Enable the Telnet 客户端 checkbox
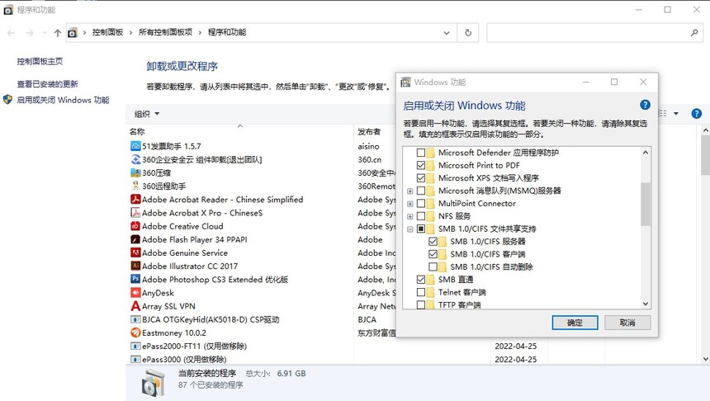The height and width of the screenshot is (401, 710). click(421, 292)
